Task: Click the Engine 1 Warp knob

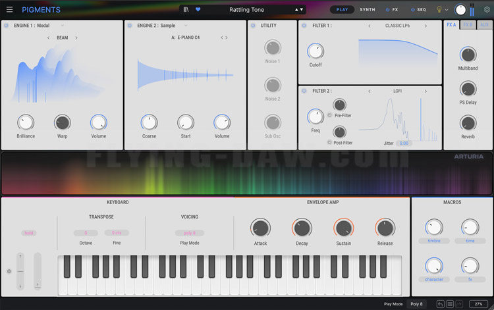Action: point(62,122)
